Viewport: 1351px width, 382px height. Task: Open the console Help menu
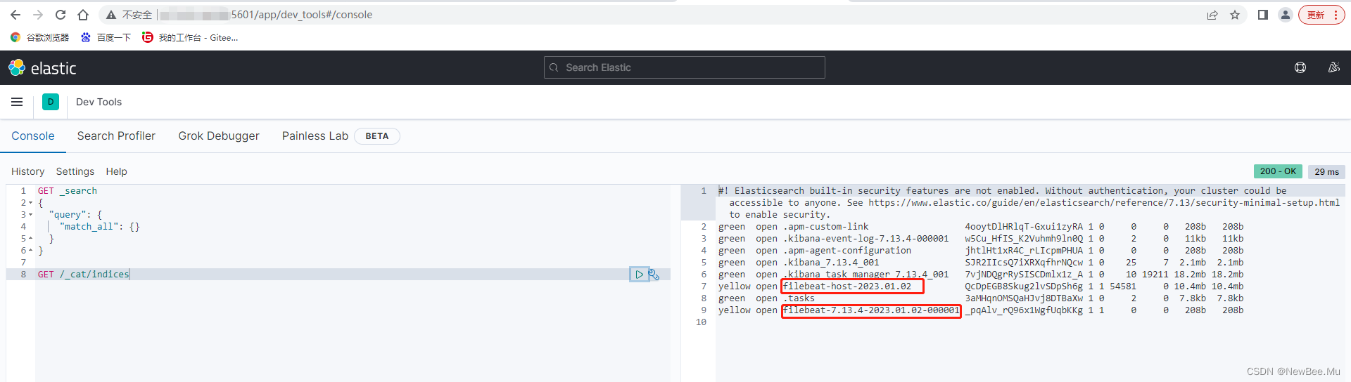tap(117, 171)
